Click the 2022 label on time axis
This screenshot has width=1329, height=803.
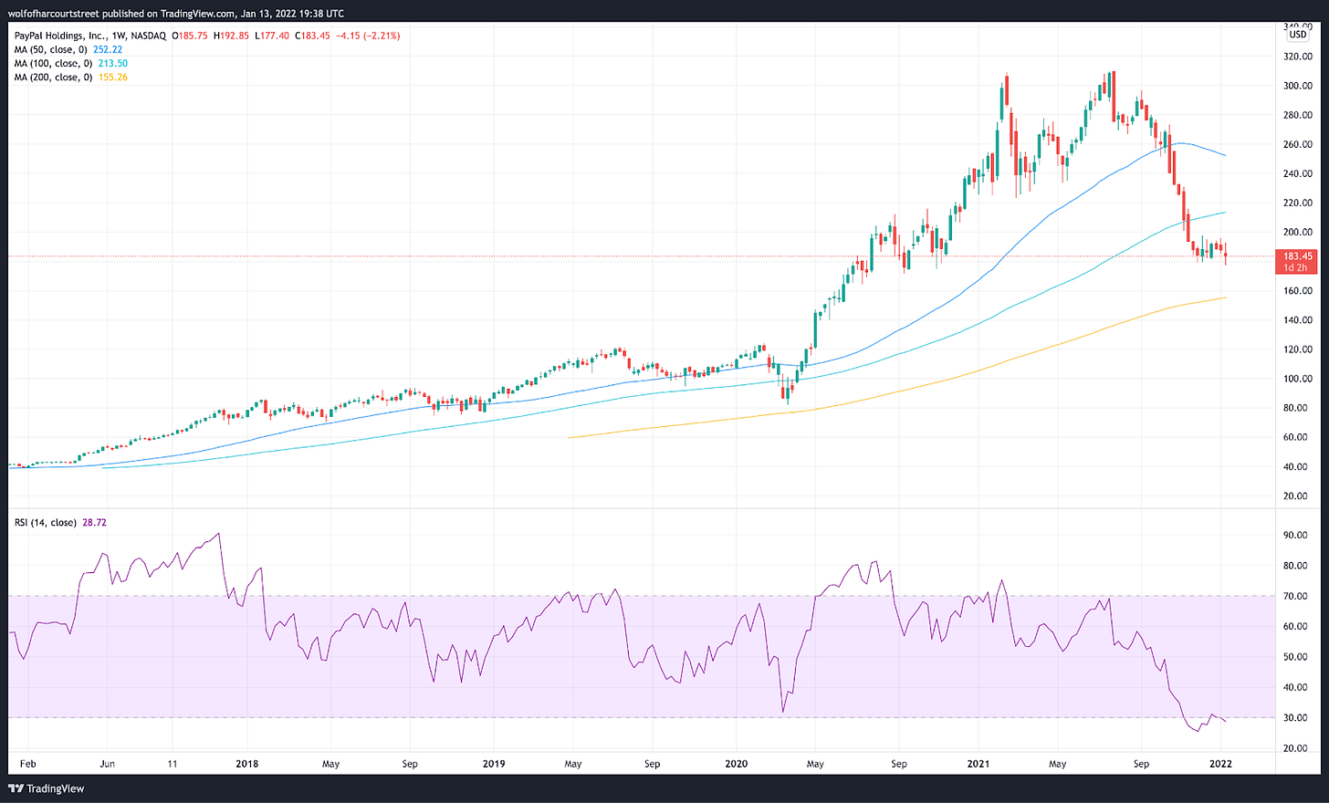[x=1220, y=764]
